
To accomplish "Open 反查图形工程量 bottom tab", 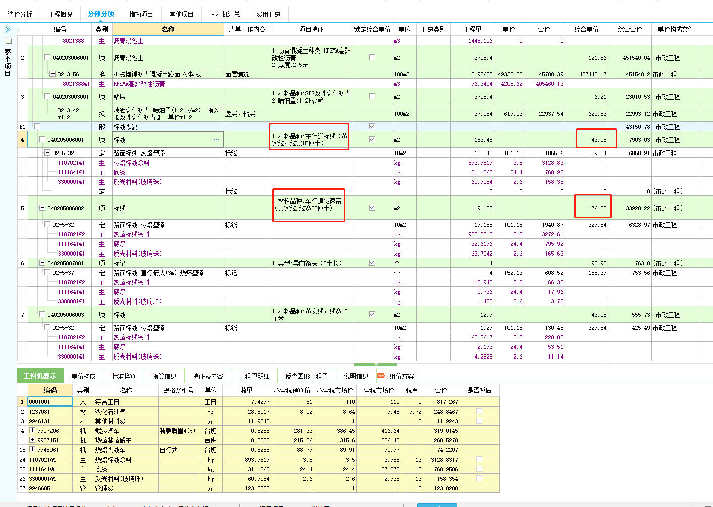I will [x=307, y=376].
